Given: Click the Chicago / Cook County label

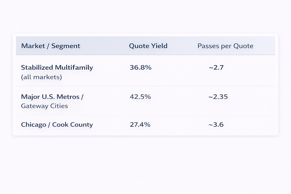Looking at the screenshot, I should tap(57, 124).
